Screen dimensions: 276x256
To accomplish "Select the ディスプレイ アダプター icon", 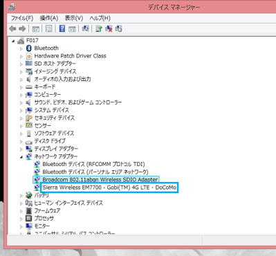I will (29, 149).
